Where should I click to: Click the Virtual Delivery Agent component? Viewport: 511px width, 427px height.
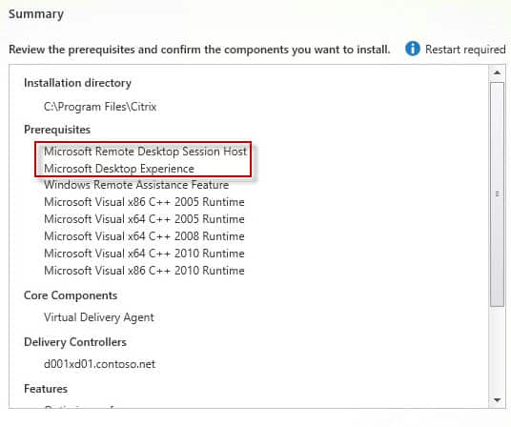point(99,317)
